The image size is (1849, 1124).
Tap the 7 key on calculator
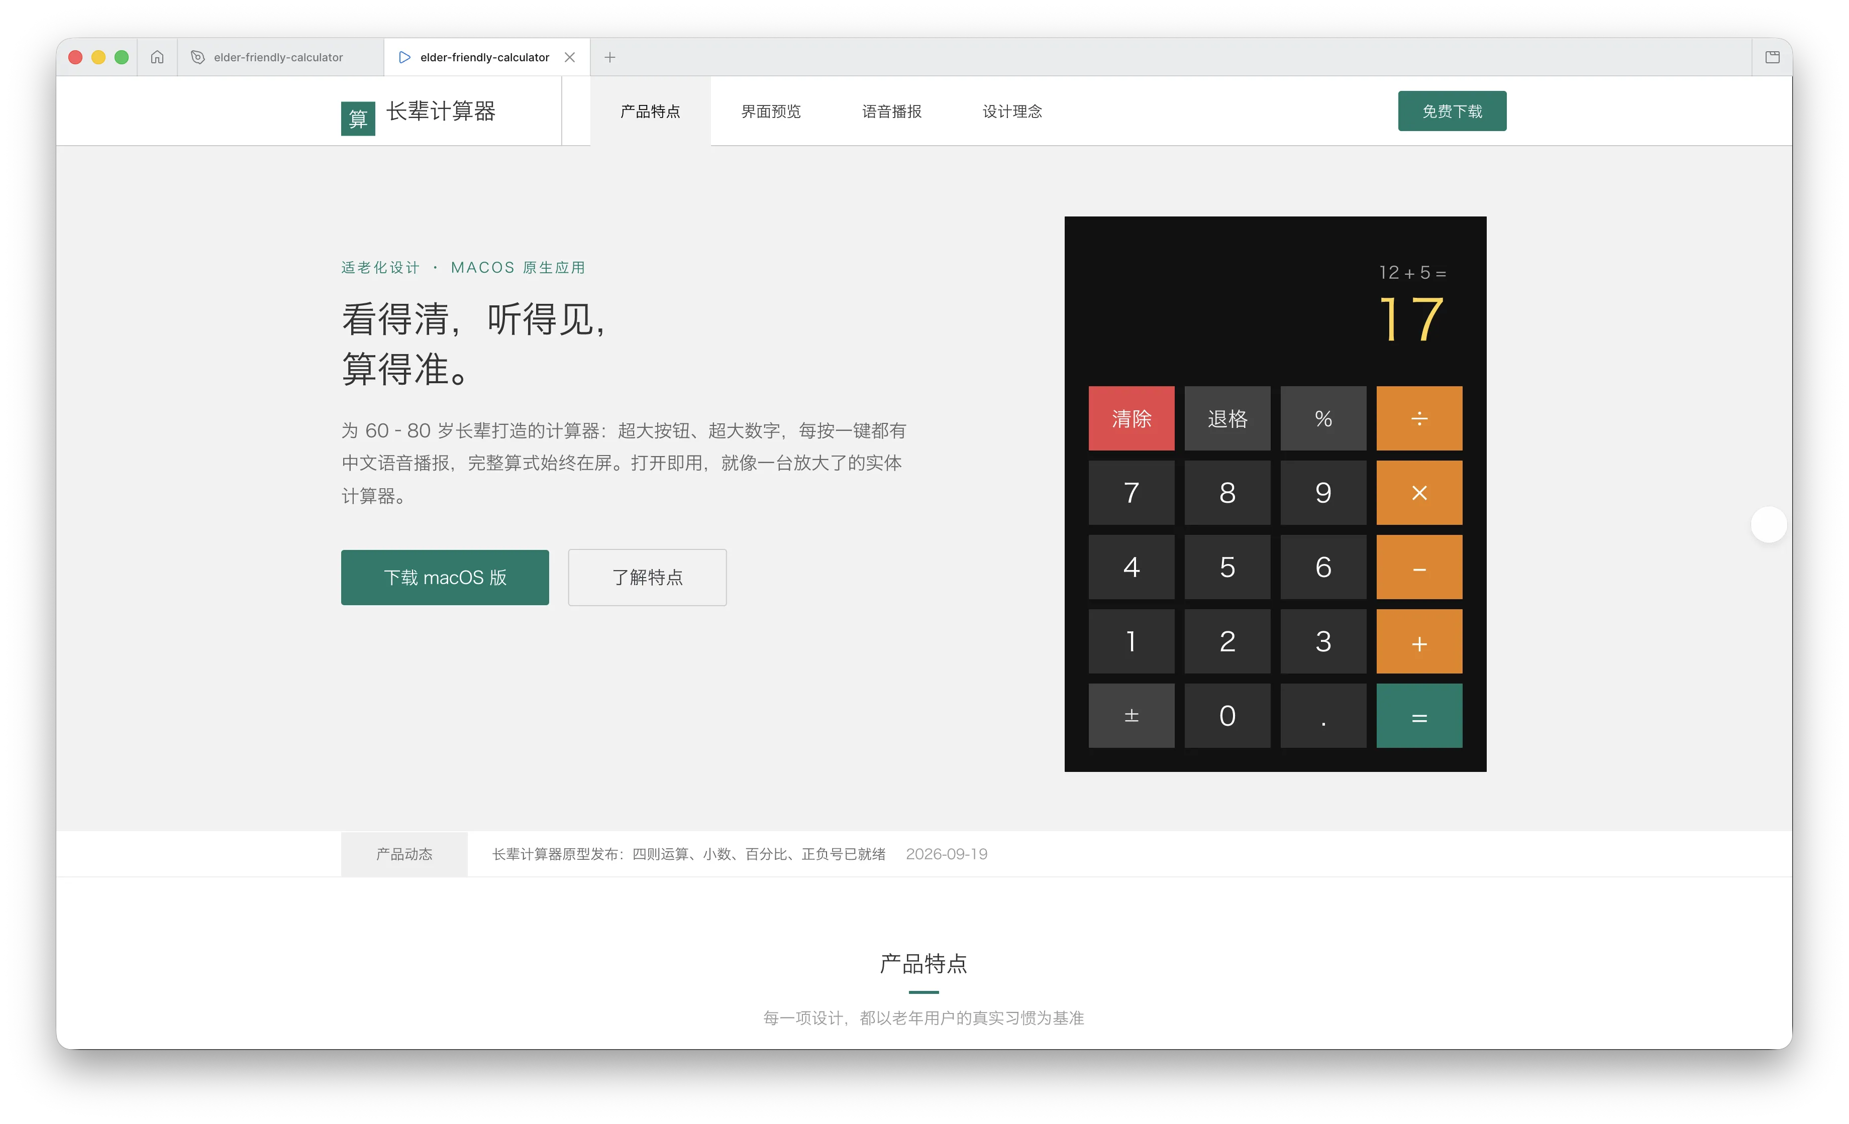point(1131,492)
